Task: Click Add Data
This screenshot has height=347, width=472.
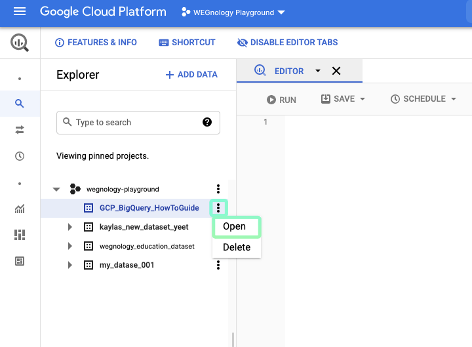Action: click(x=191, y=74)
